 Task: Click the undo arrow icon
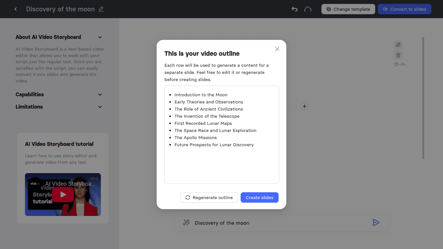pyautogui.click(x=294, y=9)
